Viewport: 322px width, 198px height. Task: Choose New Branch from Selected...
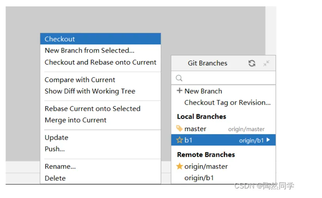90,51
